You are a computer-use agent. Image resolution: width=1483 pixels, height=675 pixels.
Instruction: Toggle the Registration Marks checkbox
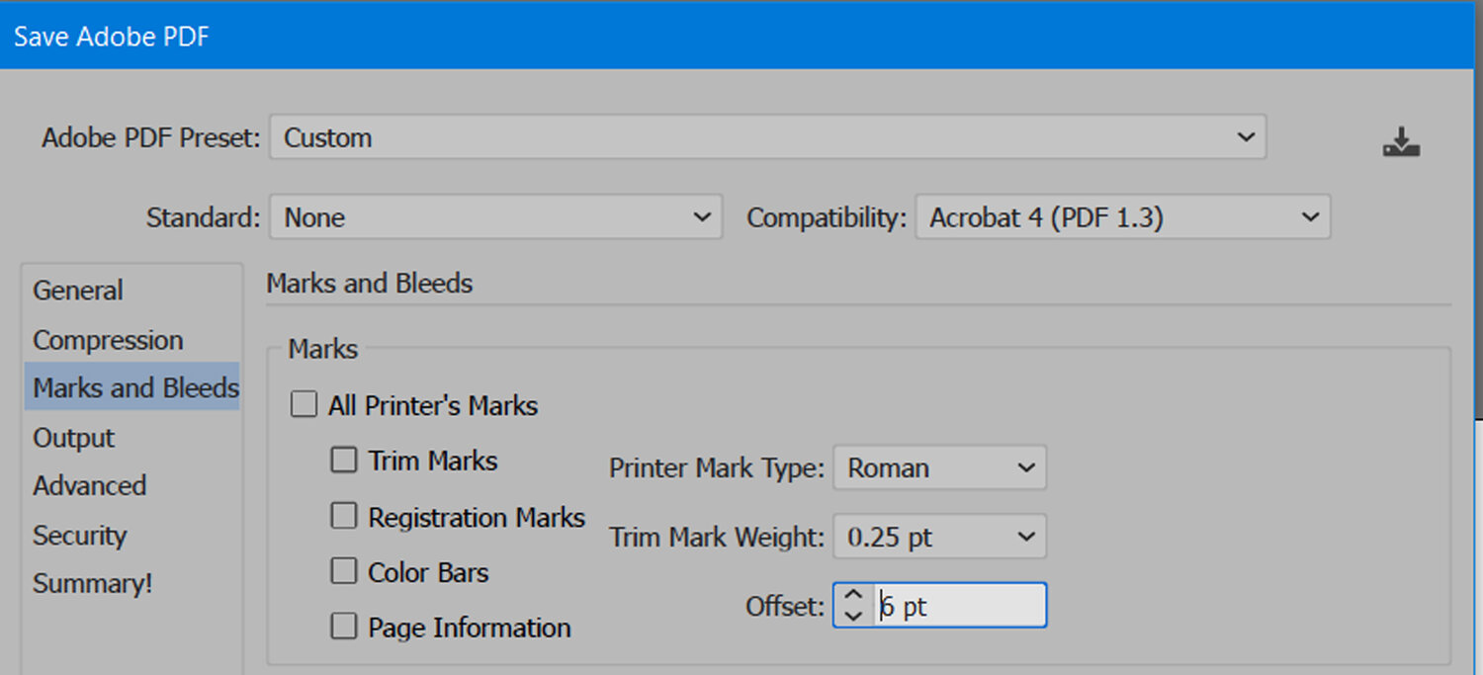[343, 517]
